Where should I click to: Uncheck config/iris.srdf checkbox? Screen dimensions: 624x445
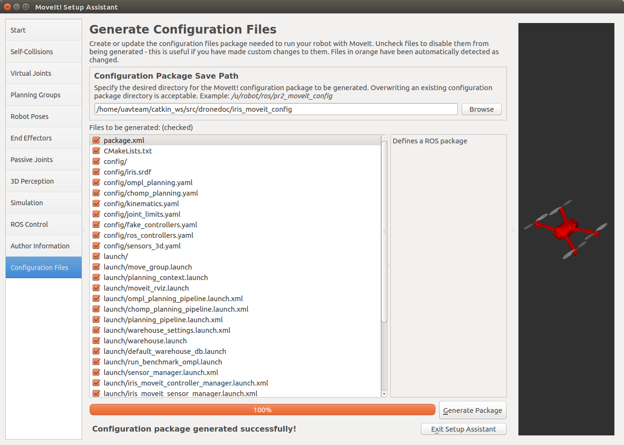coord(96,172)
